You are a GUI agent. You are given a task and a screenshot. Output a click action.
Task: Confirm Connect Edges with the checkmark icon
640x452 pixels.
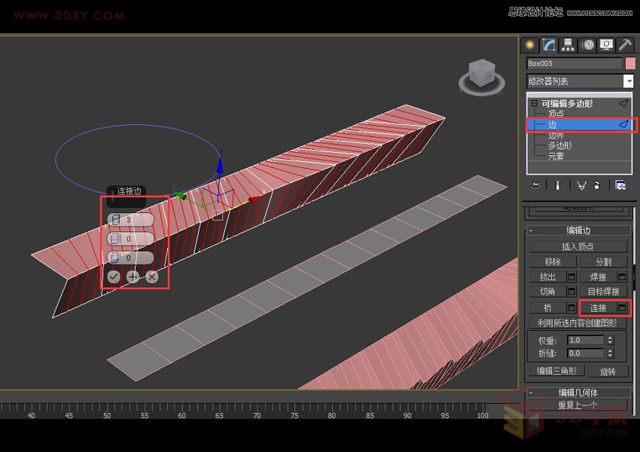pyautogui.click(x=114, y=276)
